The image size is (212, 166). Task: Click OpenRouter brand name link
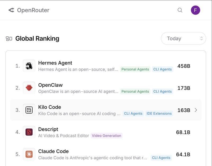point(33,10)
